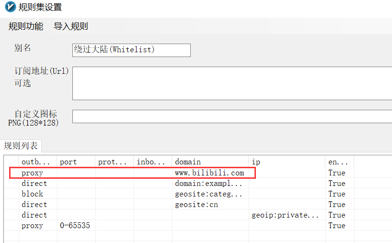The width and height of the screenshot is (392, 243).
Task: Select the geoip:private... ip cell
Action: 285,215
